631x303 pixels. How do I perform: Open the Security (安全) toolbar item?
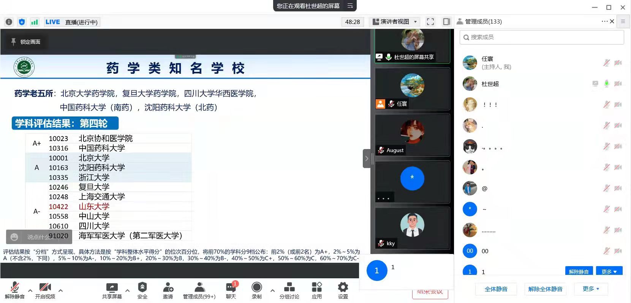(x=142, y=291)
